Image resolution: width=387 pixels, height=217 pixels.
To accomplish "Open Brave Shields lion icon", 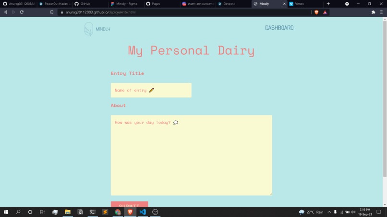I will click(316, 12).
